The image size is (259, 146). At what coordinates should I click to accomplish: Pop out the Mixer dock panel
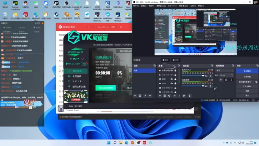coord(212,66)
